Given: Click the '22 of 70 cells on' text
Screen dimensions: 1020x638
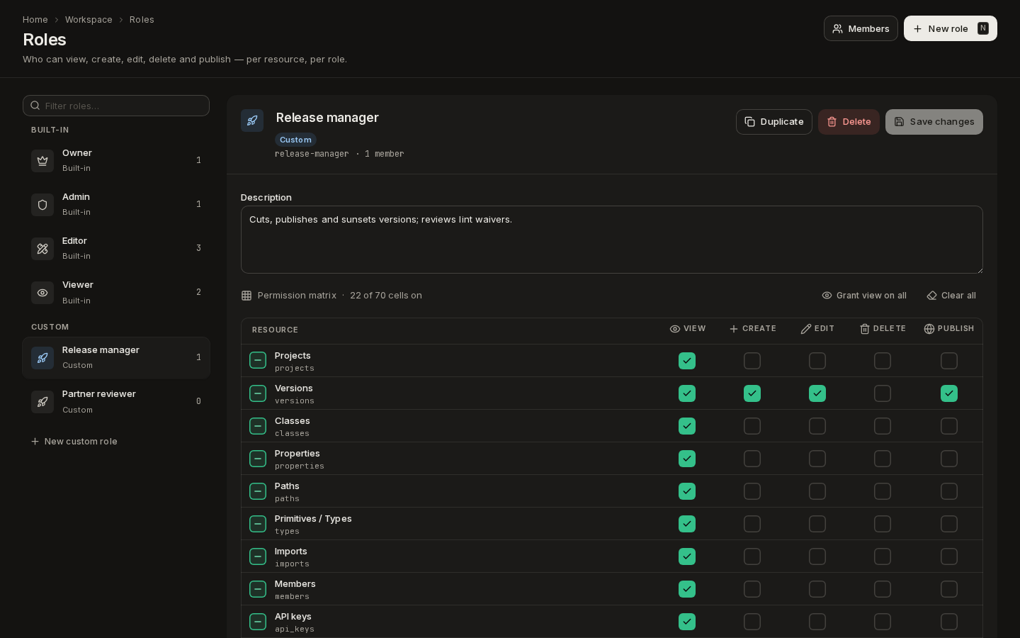Looking at the screenshot, I should (x=386, y=296).
